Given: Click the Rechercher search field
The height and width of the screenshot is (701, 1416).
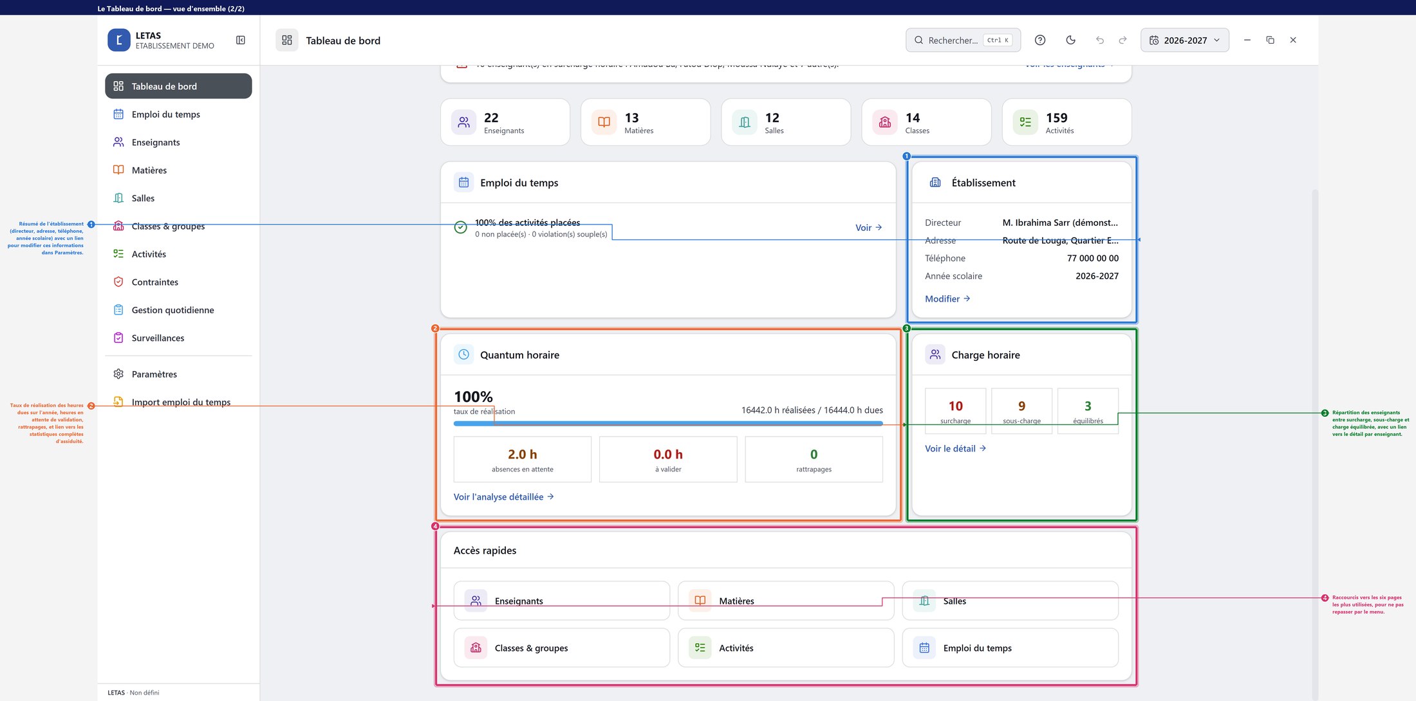Looking at the screenshot, I should click(963, 40).
